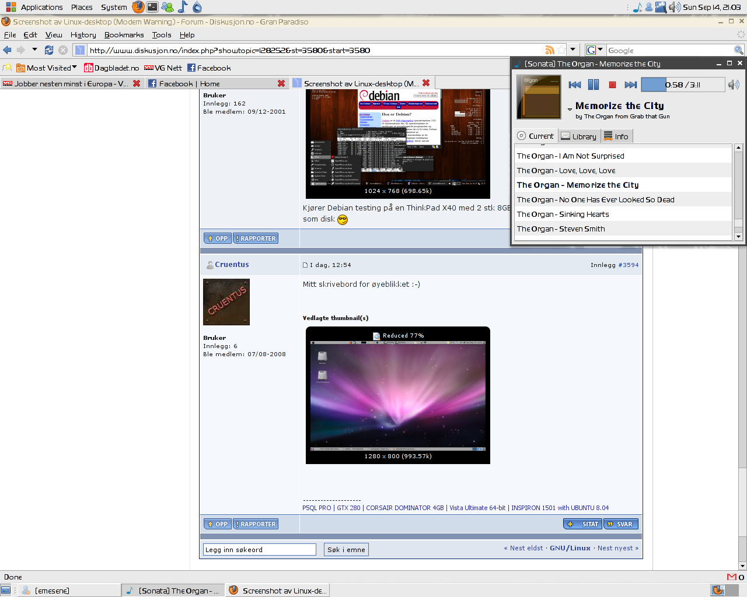Close the Facebook | Home tab

[x=281, y=83]
